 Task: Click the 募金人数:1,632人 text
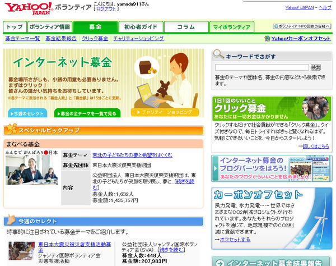pos(113,194)
